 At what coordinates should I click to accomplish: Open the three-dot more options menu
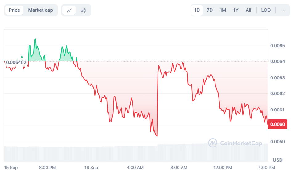tap(284, 10)
